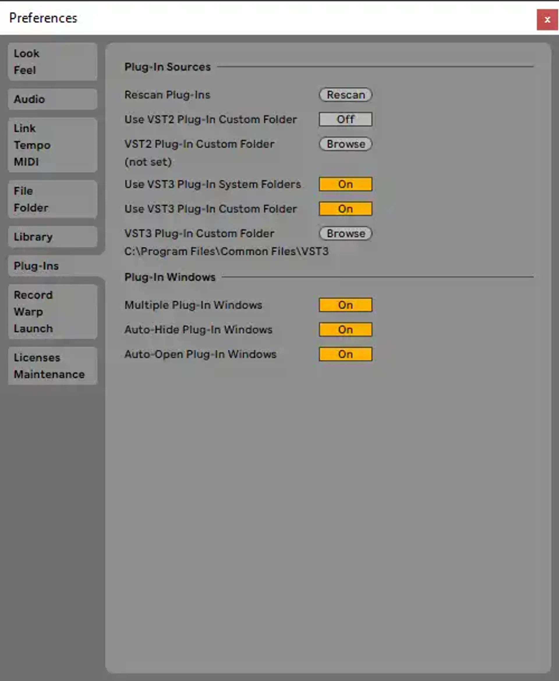The image size is (559, 681).
Task: Open the Look Feel preferences tab
Action: (52, 62)
